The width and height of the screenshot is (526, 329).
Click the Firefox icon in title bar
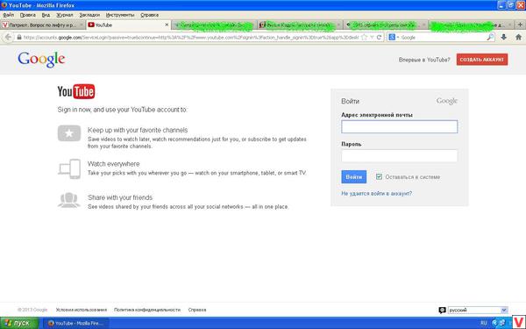point(4,5)
